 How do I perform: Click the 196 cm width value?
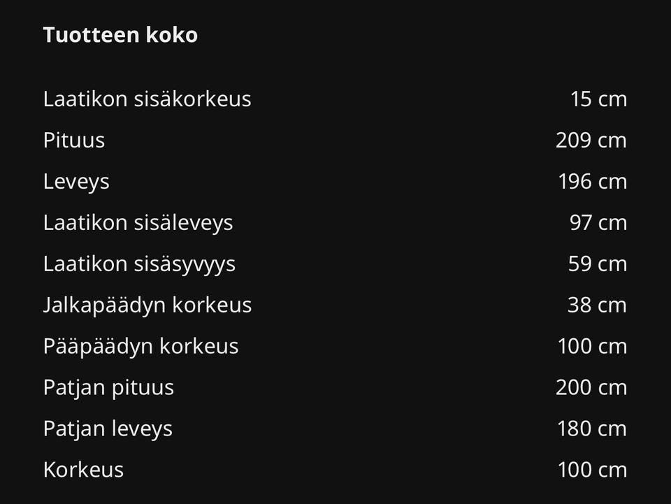coord(591,181)
